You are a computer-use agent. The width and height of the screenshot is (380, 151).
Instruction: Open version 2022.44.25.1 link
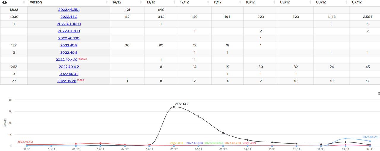(x=69, y=10)
